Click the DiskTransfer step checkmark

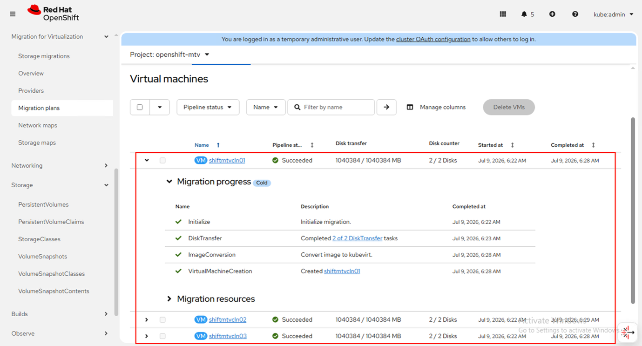pyautogui.click(x=178, y=238)
